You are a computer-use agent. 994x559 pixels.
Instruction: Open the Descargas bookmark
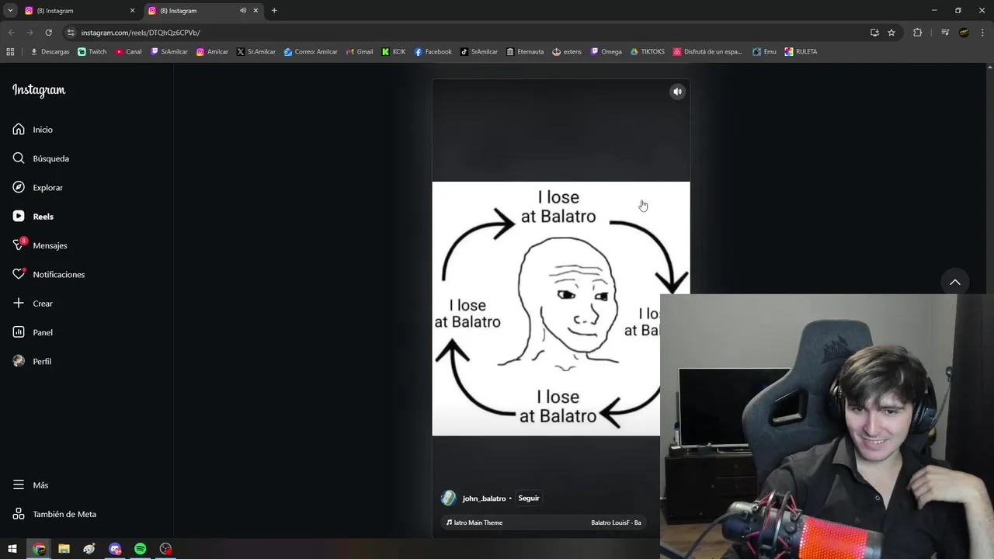click(x=50, y=52)
